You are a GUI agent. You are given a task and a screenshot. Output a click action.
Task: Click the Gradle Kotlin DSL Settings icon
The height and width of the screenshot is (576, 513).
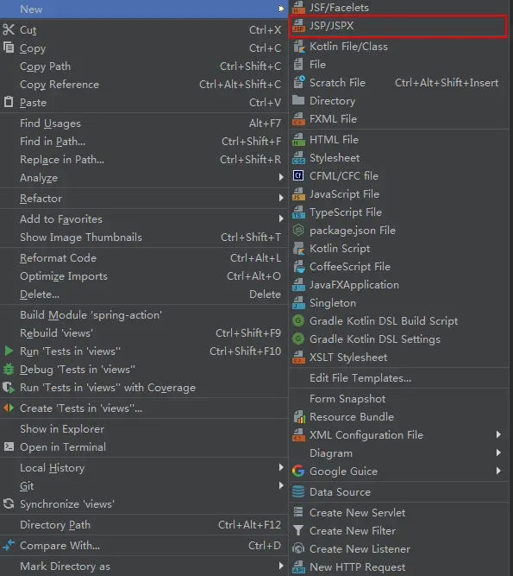pyautogui.click(x=298, y=339)
